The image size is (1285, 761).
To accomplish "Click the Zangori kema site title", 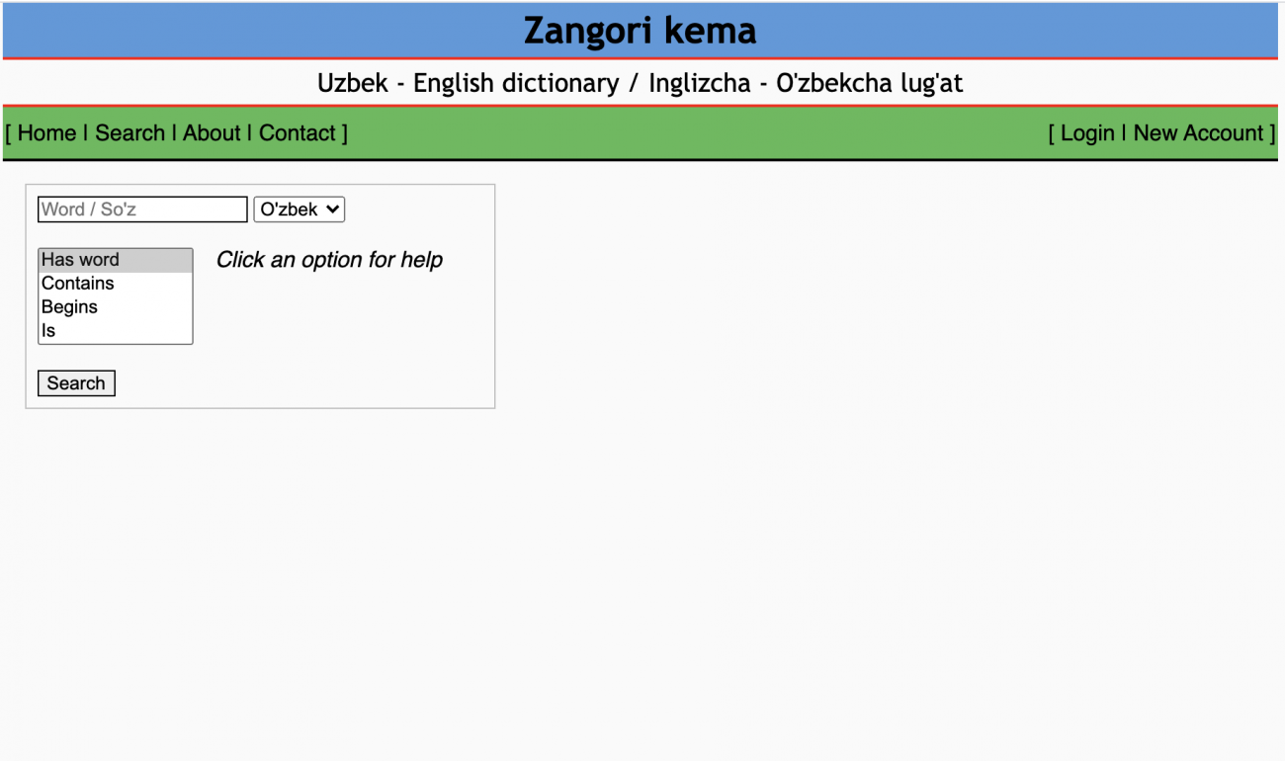I will [x=641, y=31].
